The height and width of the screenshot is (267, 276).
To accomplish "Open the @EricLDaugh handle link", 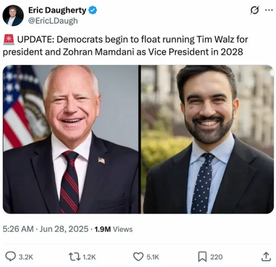I will 53,21.
